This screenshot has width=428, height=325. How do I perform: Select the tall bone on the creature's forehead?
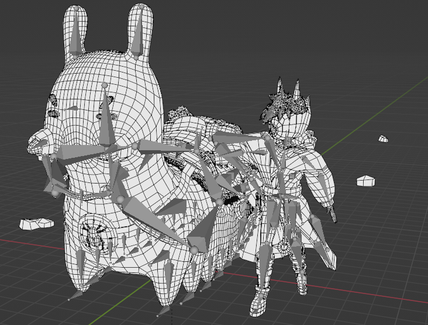(106, 117)
